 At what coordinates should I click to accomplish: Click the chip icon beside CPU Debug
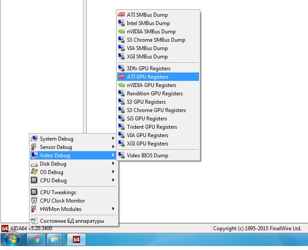[34, 180]
